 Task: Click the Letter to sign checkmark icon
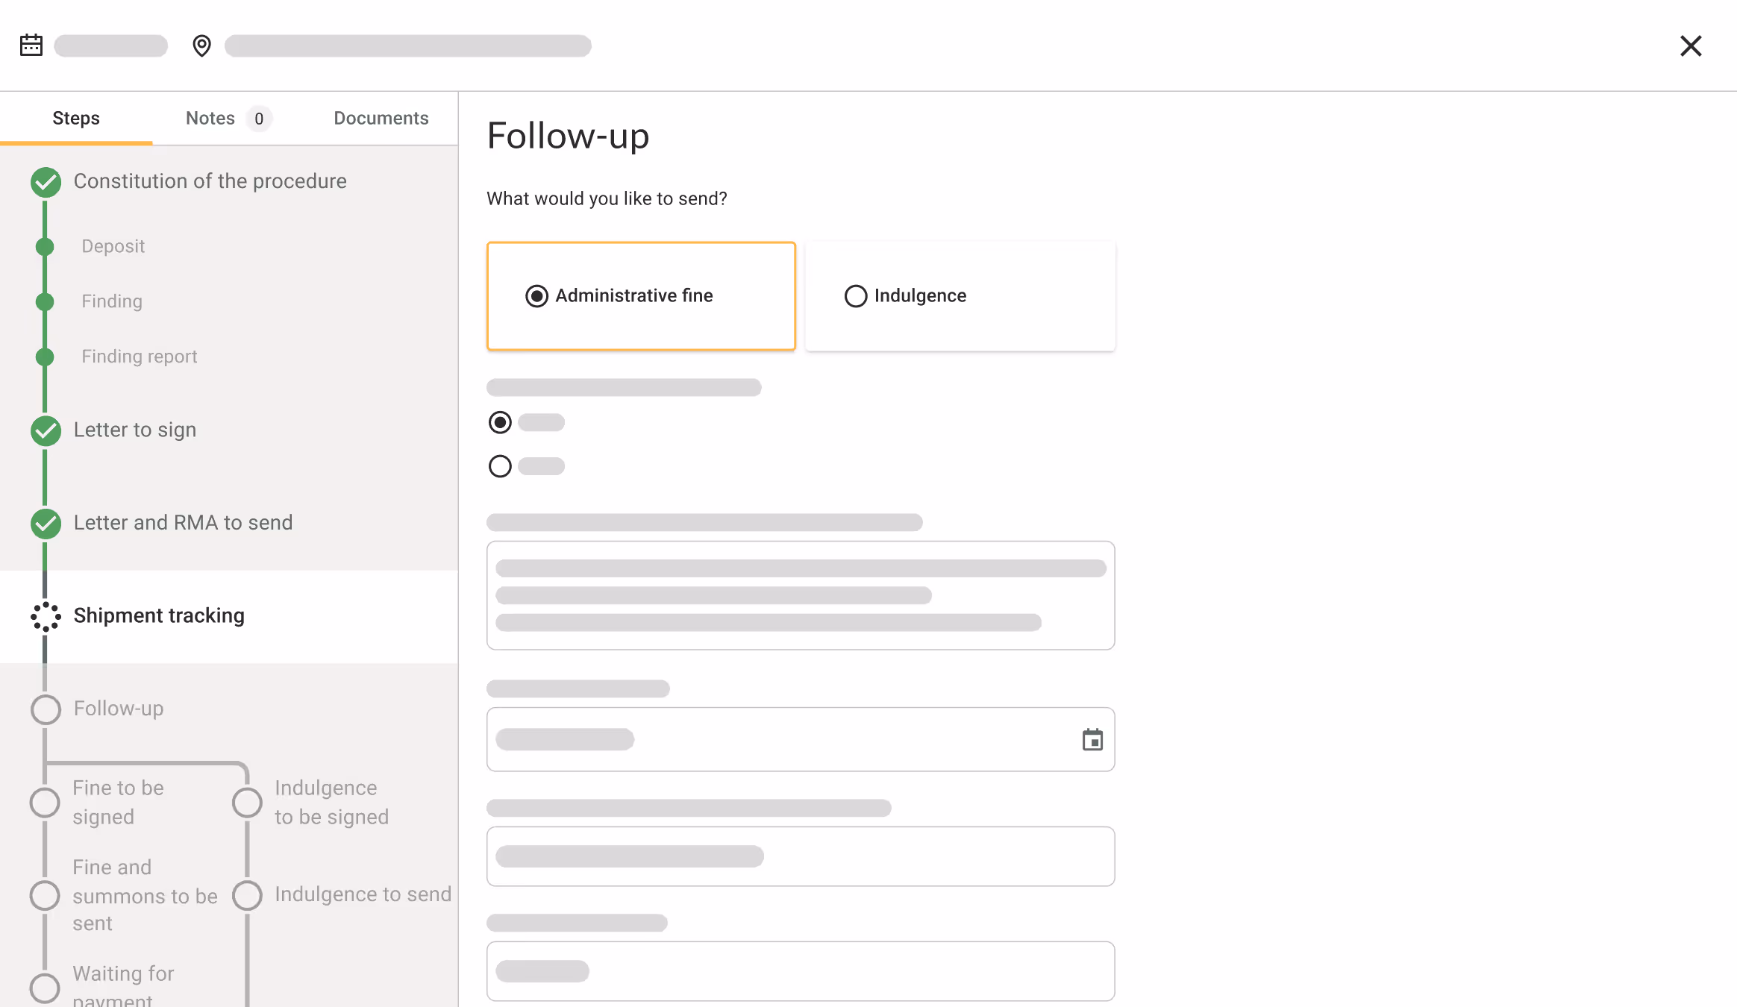[x=46, y=430]
